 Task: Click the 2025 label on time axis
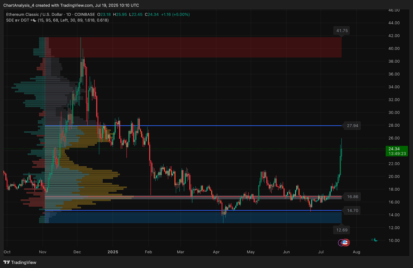point(113,252)
